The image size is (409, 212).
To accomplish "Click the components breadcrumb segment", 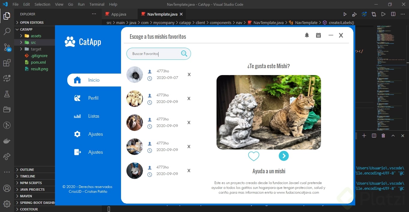I will 220,23.
